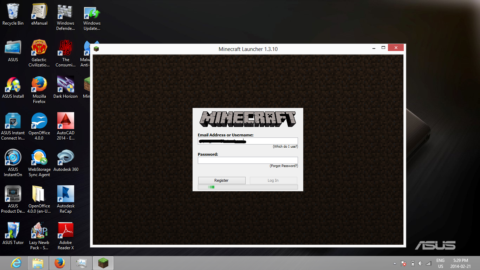
Task: Minimize the Minecraft Launcher window
Action: [x=375, y=48]
